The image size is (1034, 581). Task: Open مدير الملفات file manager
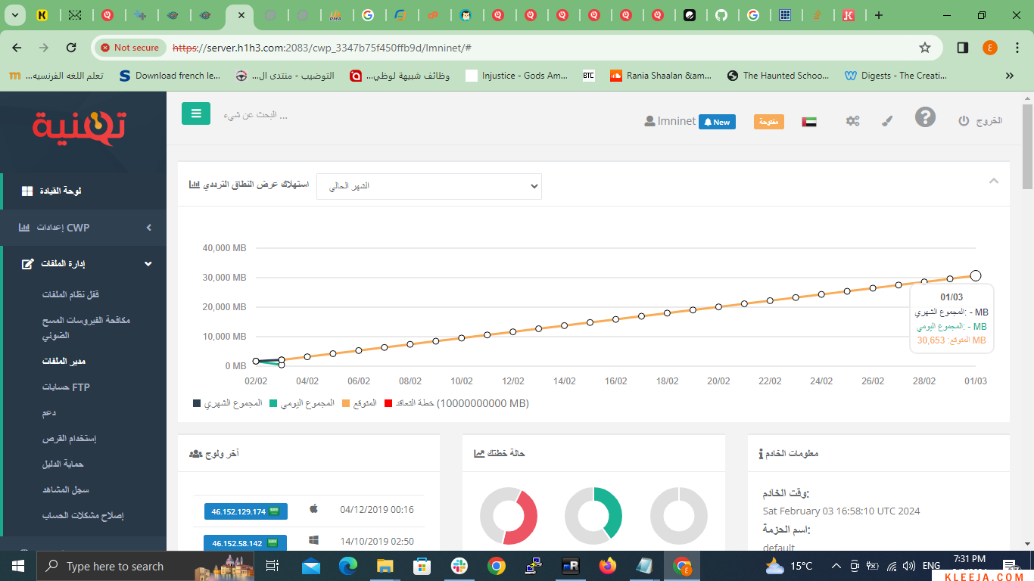(x=64, y=362)
